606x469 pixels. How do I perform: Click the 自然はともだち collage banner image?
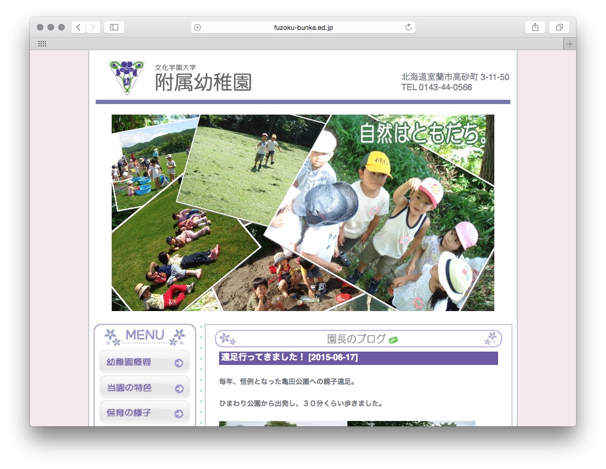[302, 212]
